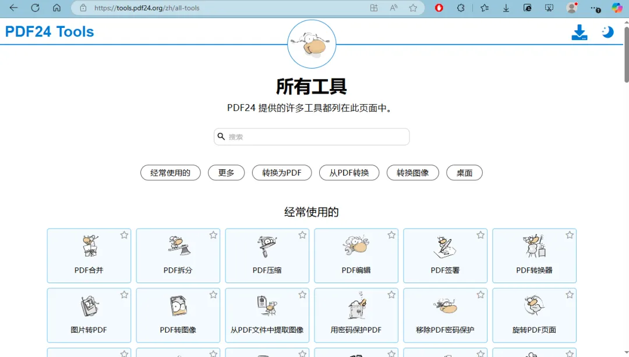Image resolution: width=629 pixels, height=357 pixels.
Task: Toggle favorite star on PDF转图像 card
Action: pyautogui.click(x=213, y=295)
